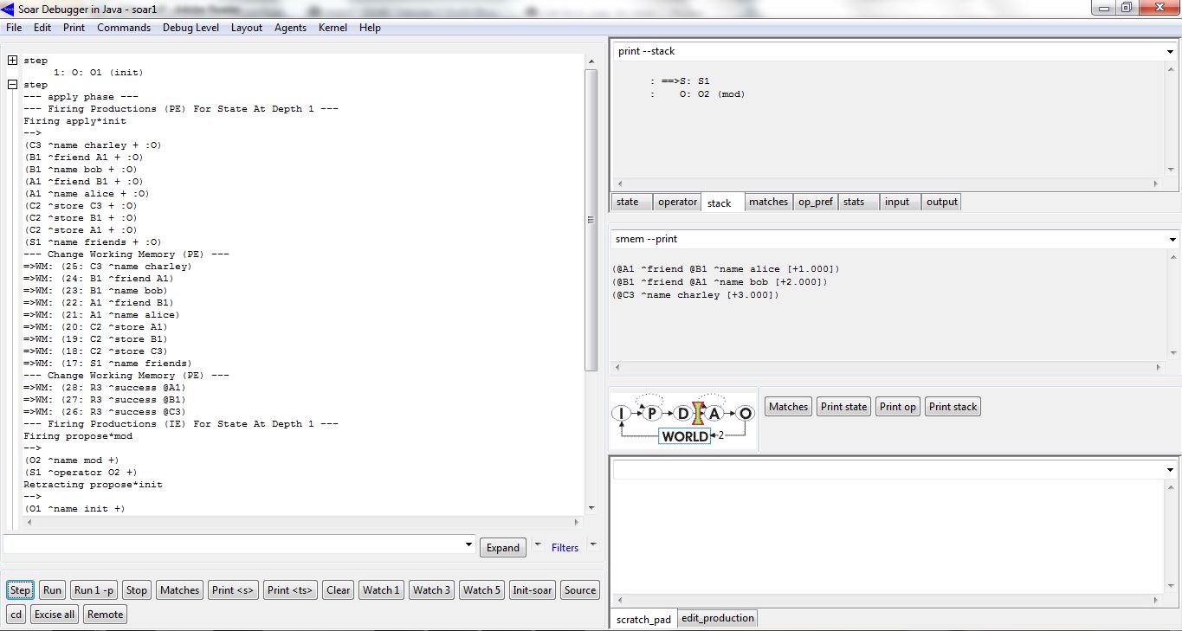Select the edit_production tab
The width and height of the screenshot is (1182, 631).
coord(717,618)
